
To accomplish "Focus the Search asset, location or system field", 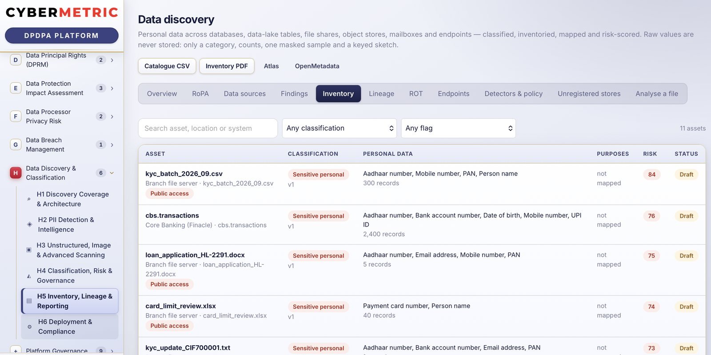I will coord(208,128).
